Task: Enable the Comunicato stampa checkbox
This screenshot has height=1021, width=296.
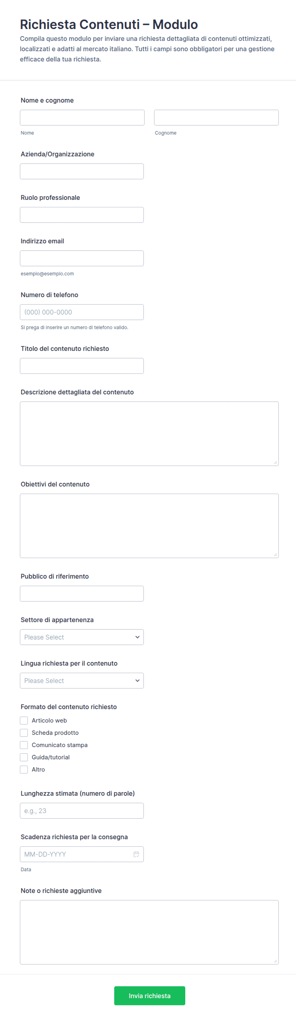Action: (x=24, y=745)
